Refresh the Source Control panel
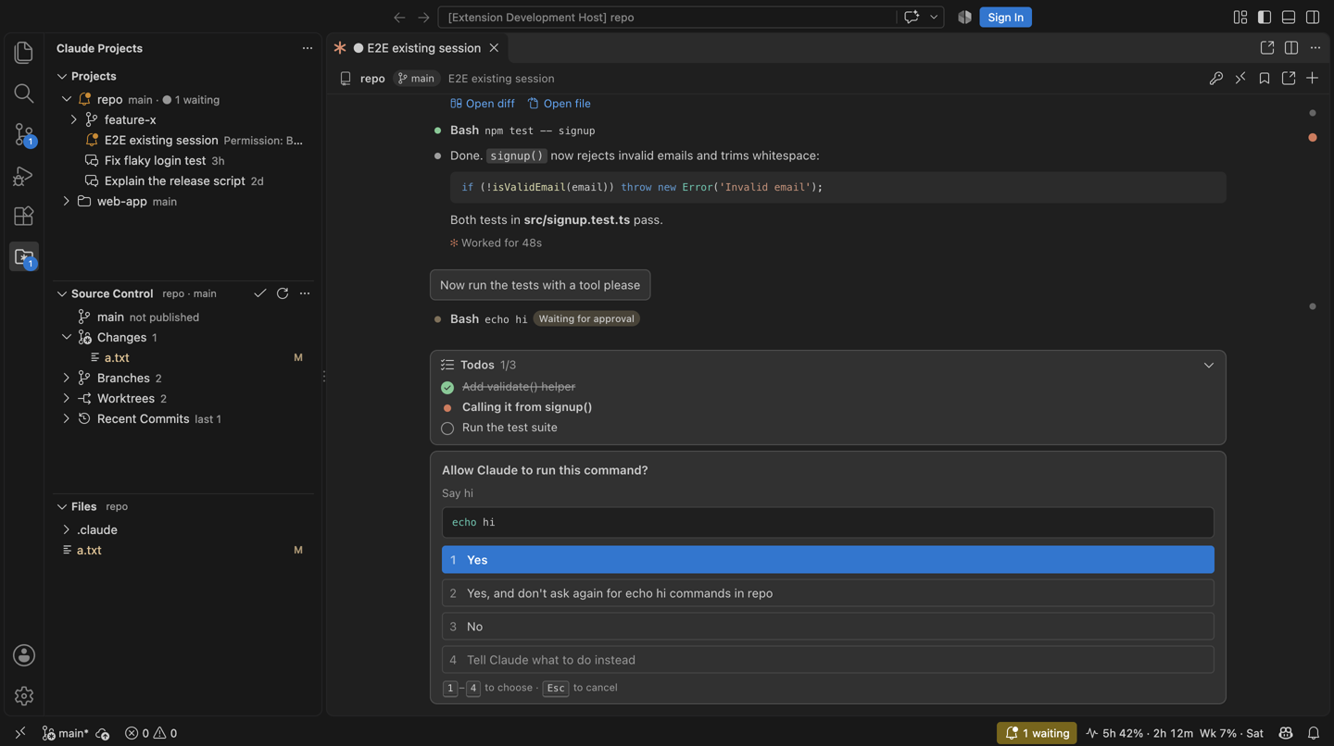 pos(283,293)
